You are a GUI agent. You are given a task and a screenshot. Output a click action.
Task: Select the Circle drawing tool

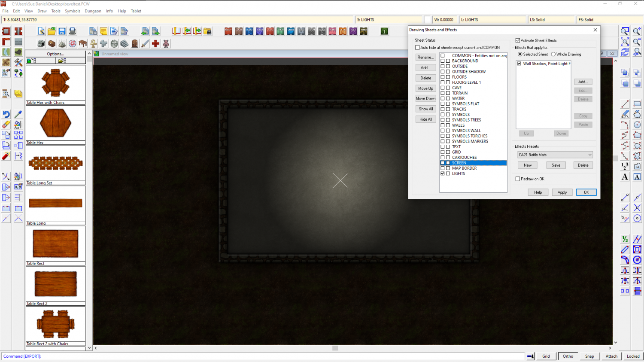point(637,125)
